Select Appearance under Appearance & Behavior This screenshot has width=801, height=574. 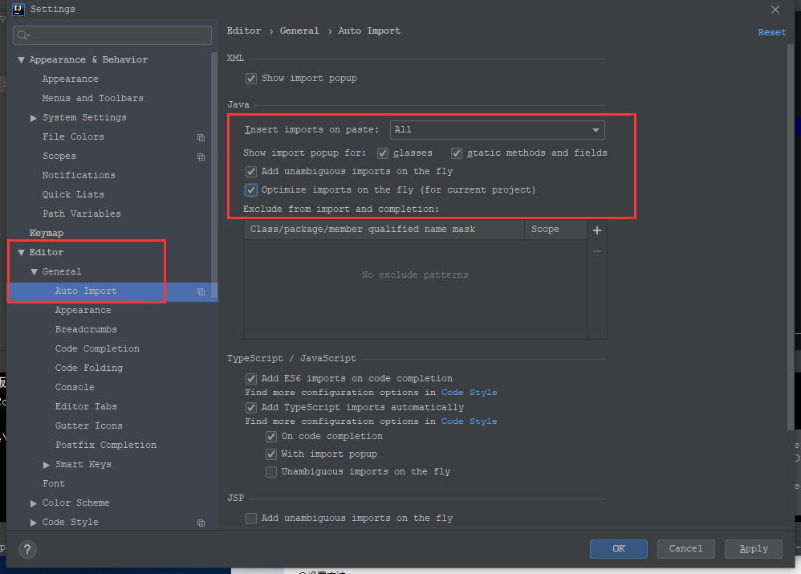pos(70,79)
